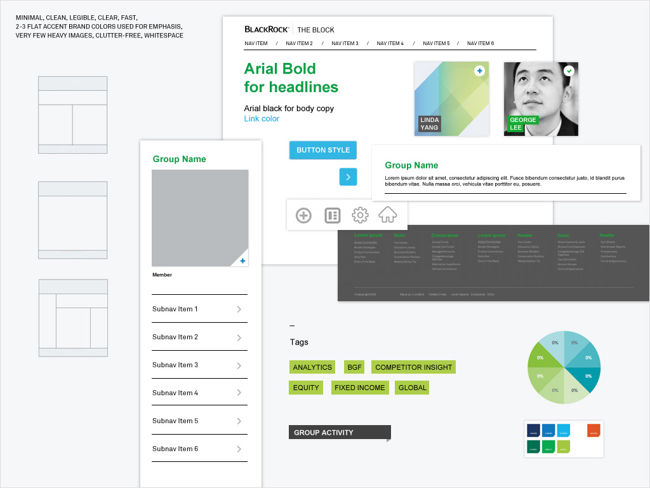Viewport: 650px width, 488px height.
Task: Expand Subnav Item 1 chevron
Action: [x=239, y=309]
